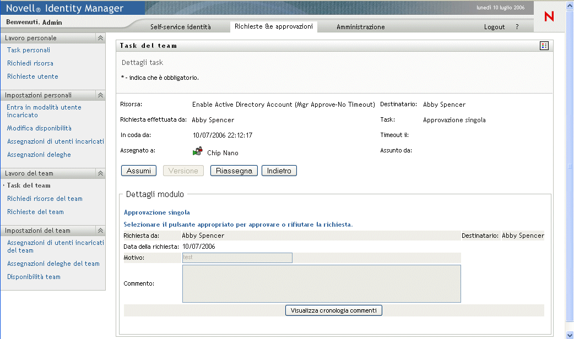The width and height of the screenshot is (574, 339).
Task: Open Richiedi risorse del team link
Action: pyautogui.click(x=45, y=199)
